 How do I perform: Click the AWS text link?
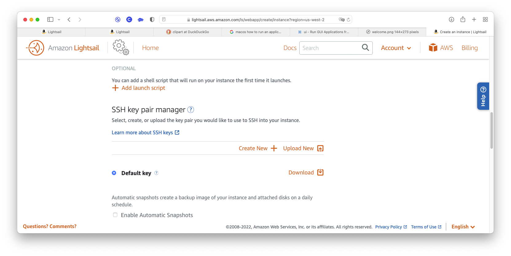(446, 48)
